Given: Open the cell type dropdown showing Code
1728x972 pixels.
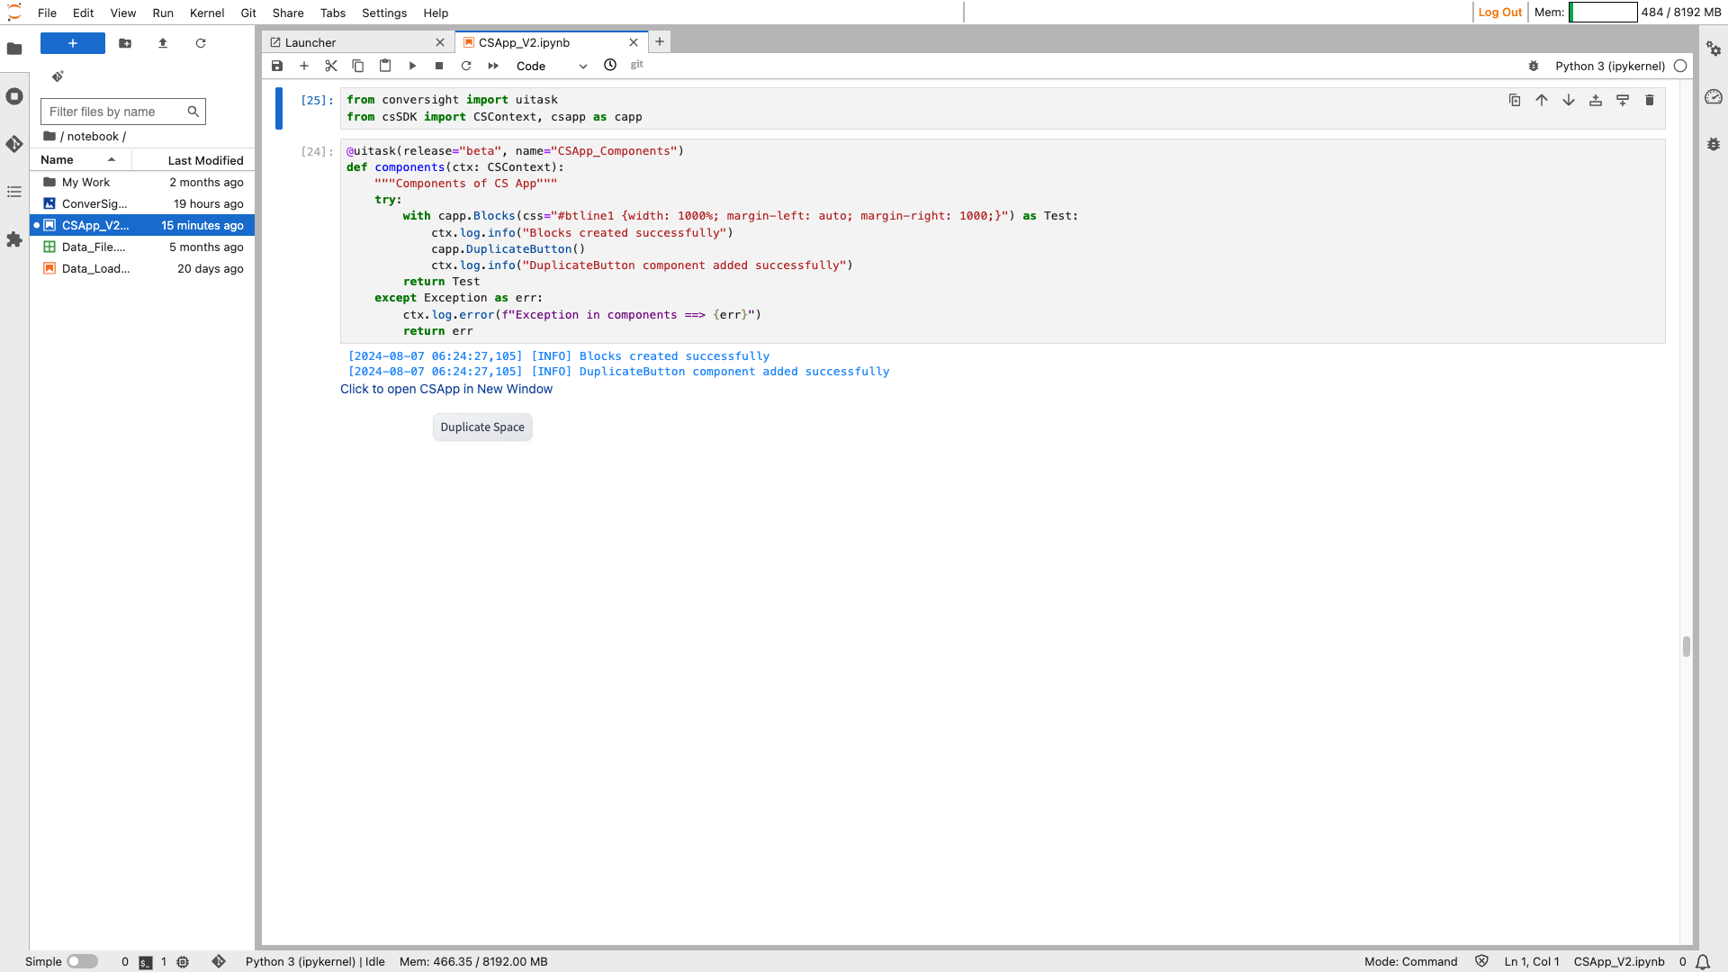Looking at the screenshot, I should click(x=551, y=66).
